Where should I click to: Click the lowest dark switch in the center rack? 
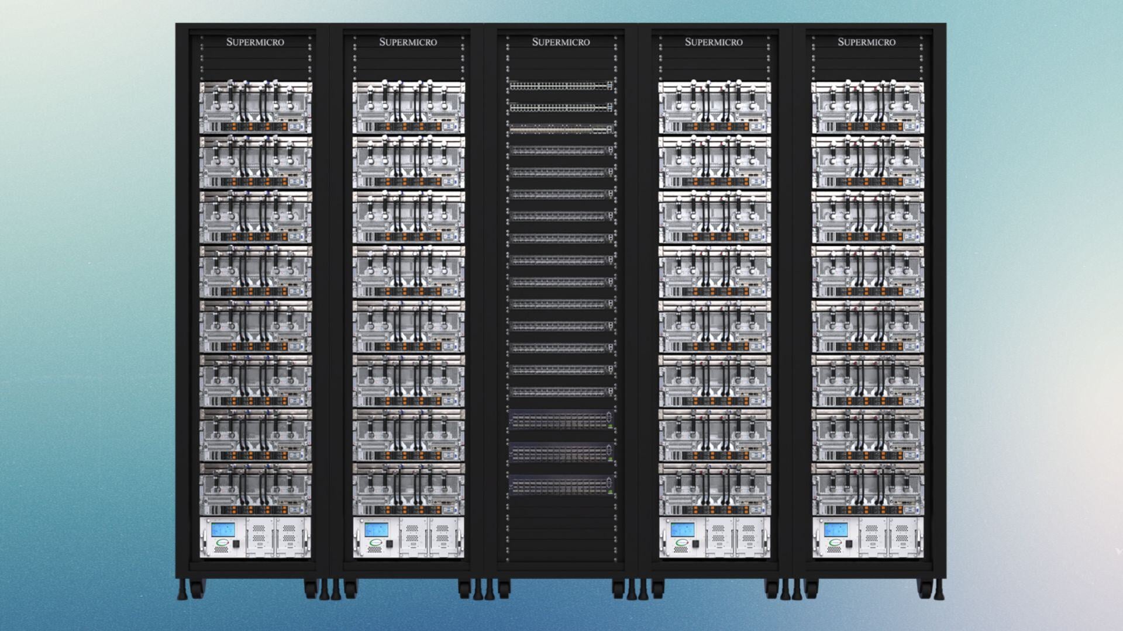pyautogui.click(x=561, y=486)
